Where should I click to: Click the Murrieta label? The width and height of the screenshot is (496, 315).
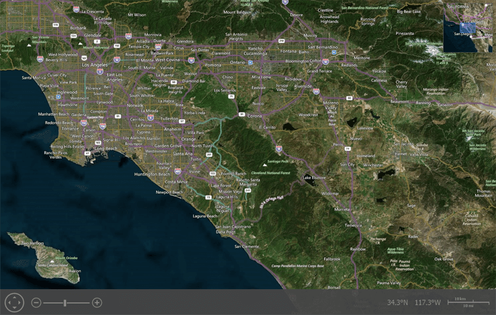(342, 209)
